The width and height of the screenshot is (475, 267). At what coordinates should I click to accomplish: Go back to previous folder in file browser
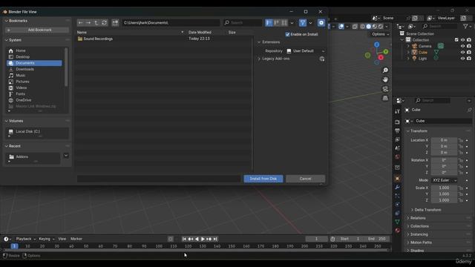coord(81,23)
